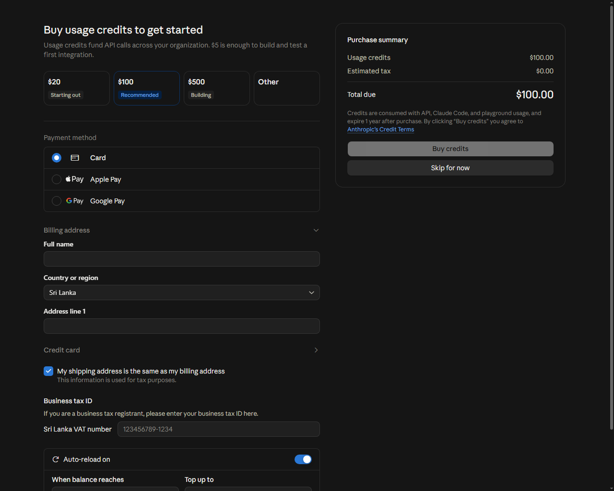Turn off the Auto-reload toggle switch
The height and width of the screenshot is (491, 614).
(x=303, y=459)
